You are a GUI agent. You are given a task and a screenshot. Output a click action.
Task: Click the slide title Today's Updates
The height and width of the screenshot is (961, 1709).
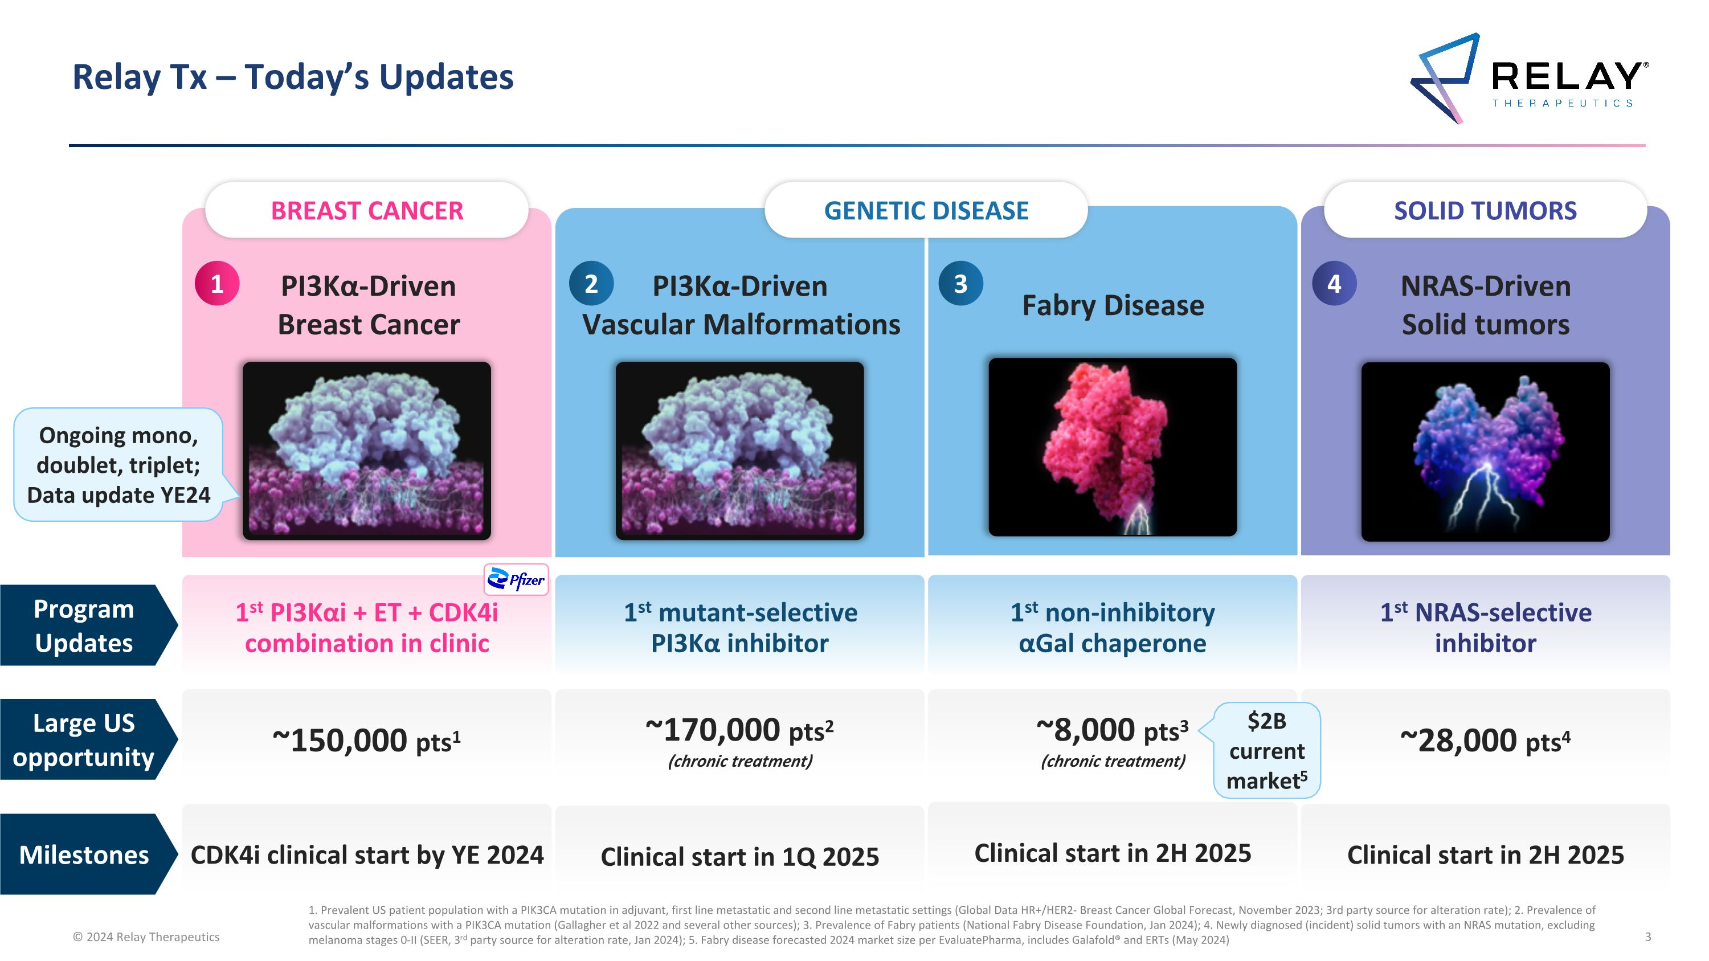click(x=293, y=77)
